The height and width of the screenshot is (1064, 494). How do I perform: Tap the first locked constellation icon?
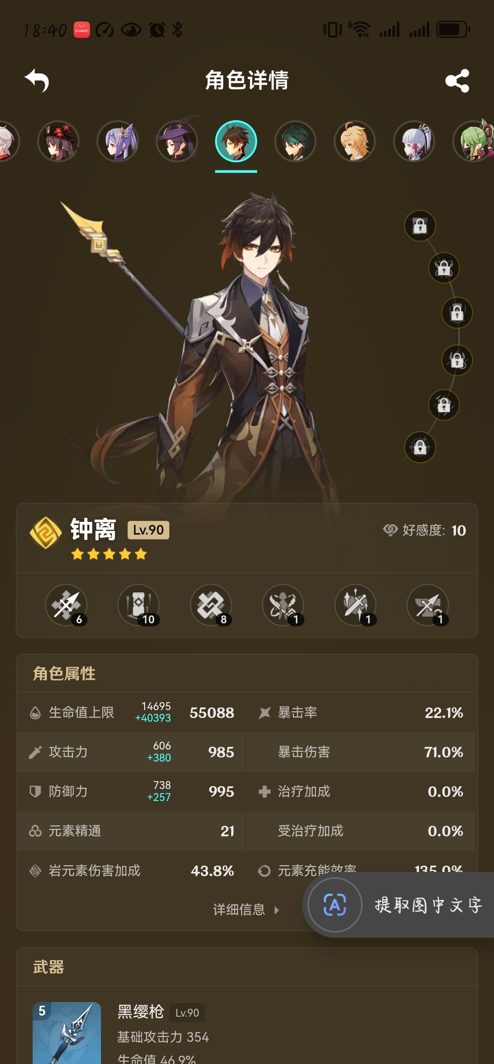(420, 226)
